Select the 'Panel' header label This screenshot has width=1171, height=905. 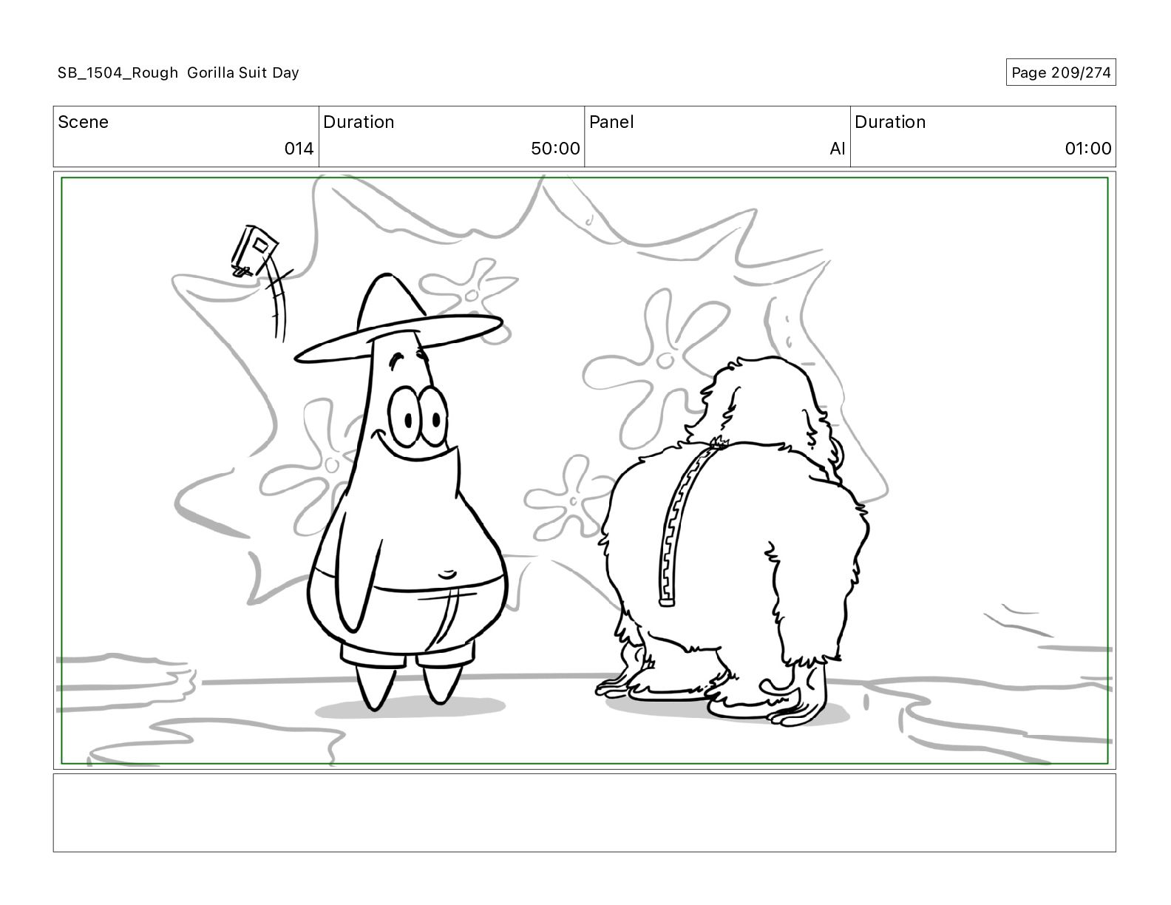[x=611, y=122]
